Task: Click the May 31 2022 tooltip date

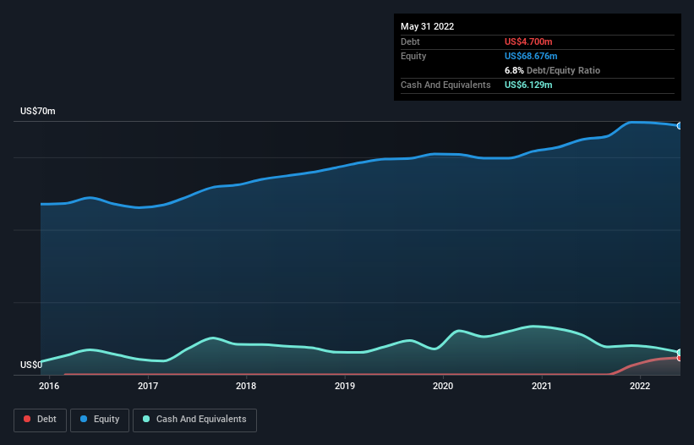Action: tap(427, 26)
